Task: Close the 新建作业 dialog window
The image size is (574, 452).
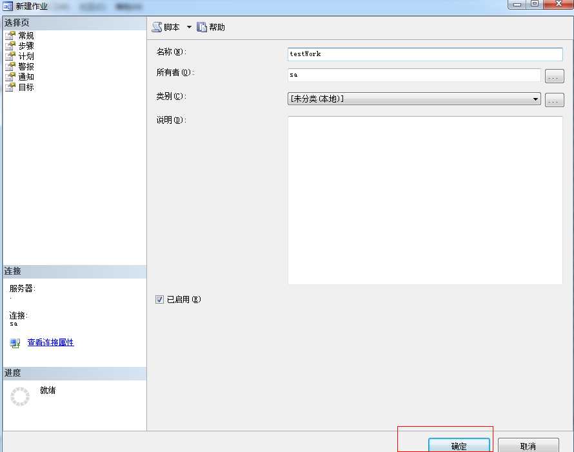Action: [559, 4]
